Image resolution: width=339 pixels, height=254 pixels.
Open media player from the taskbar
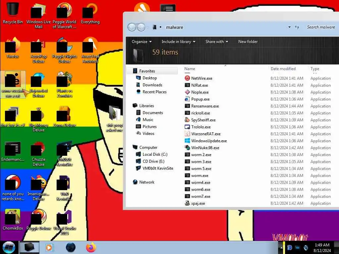pos(49,247)
